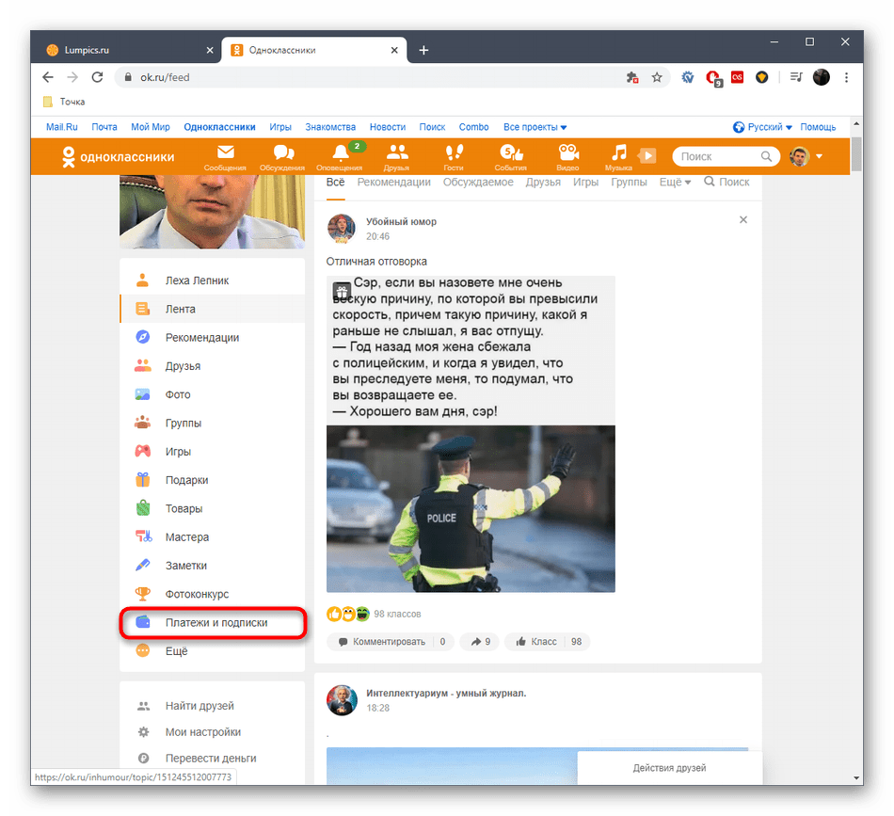Switch to the Рекомендации feed tab
Screen dimensions: 894x816
click(x=394, y=182)
